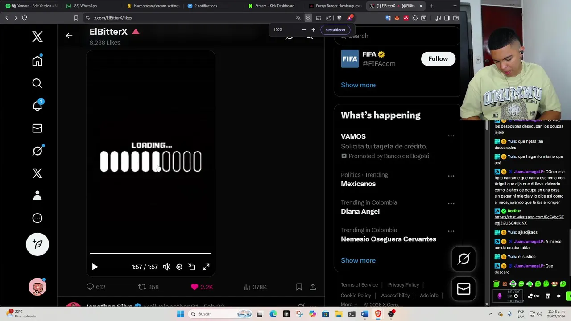Compose a new post with feather button
This screenshot has width=571, height=321.
pyautogui.click(x=37, y=244)
